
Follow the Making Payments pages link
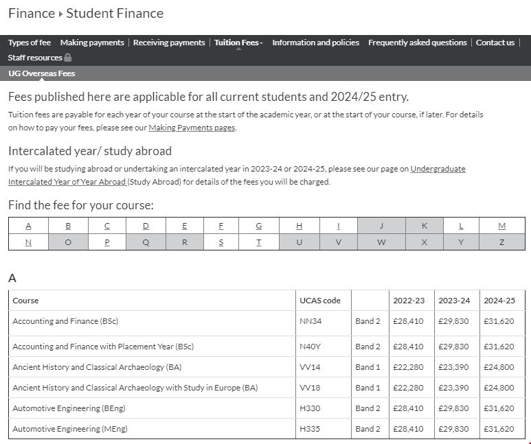[192, 128]
